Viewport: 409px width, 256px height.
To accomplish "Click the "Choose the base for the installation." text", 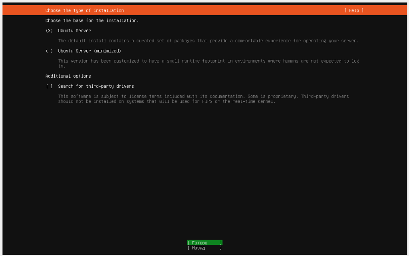I will pyautogui.click(x=92, y=20).
